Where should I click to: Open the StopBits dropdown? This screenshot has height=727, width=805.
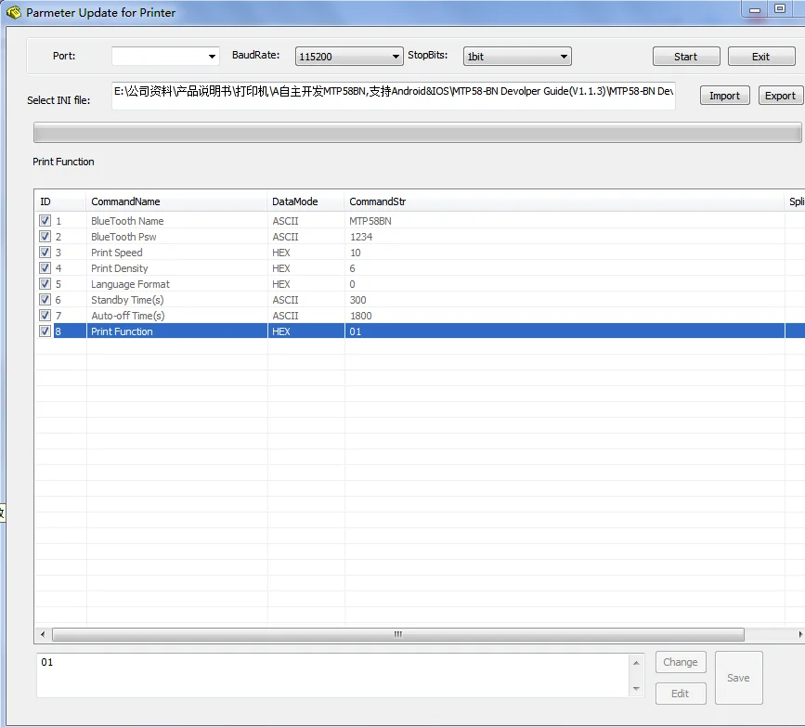click(x=564, y=57)
